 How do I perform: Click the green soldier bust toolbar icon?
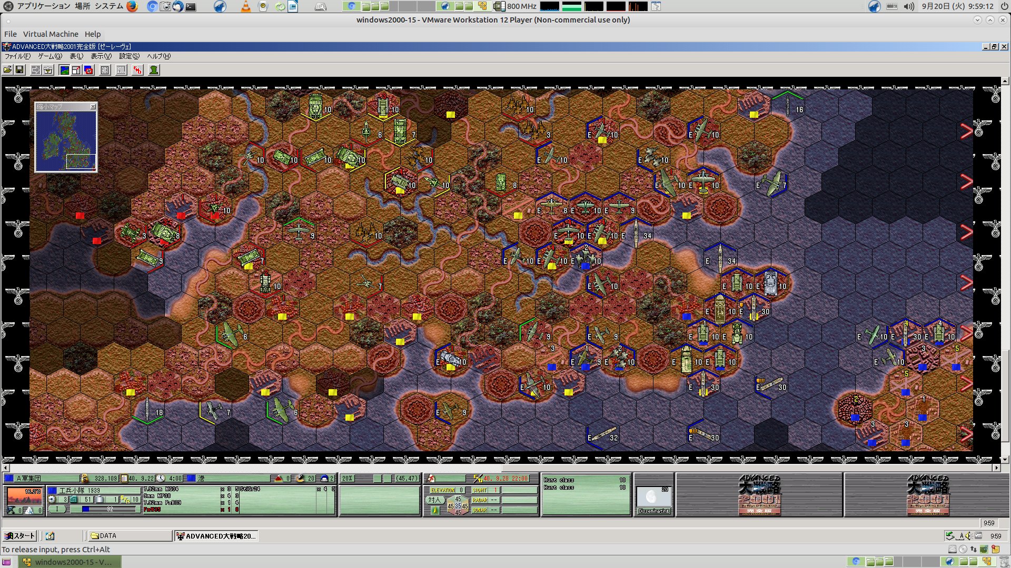pyautogui.click(x=154, y=70)
